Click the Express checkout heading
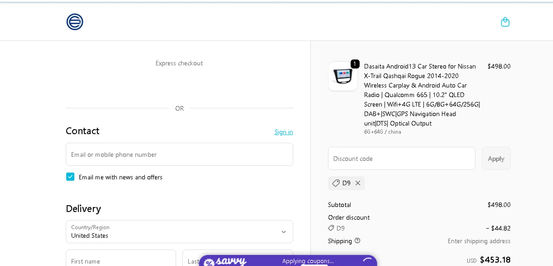Screen dimensions: 553x266 click(179, 63)
